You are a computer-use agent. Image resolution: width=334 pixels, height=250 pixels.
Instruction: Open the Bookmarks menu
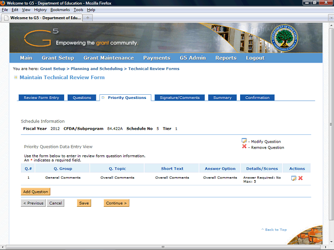point(60,10)
